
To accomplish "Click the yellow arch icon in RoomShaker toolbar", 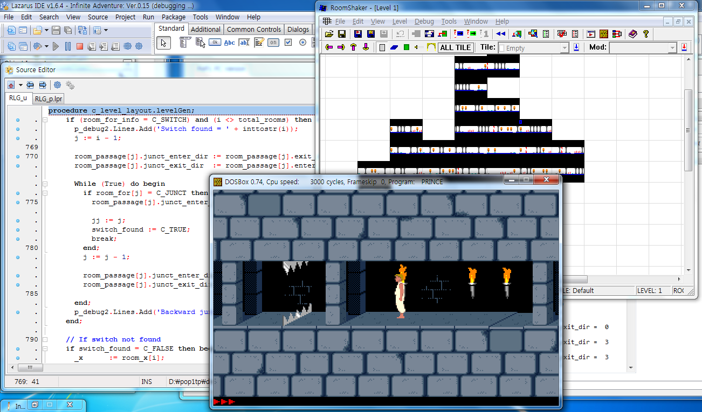I will coord(431,47).
